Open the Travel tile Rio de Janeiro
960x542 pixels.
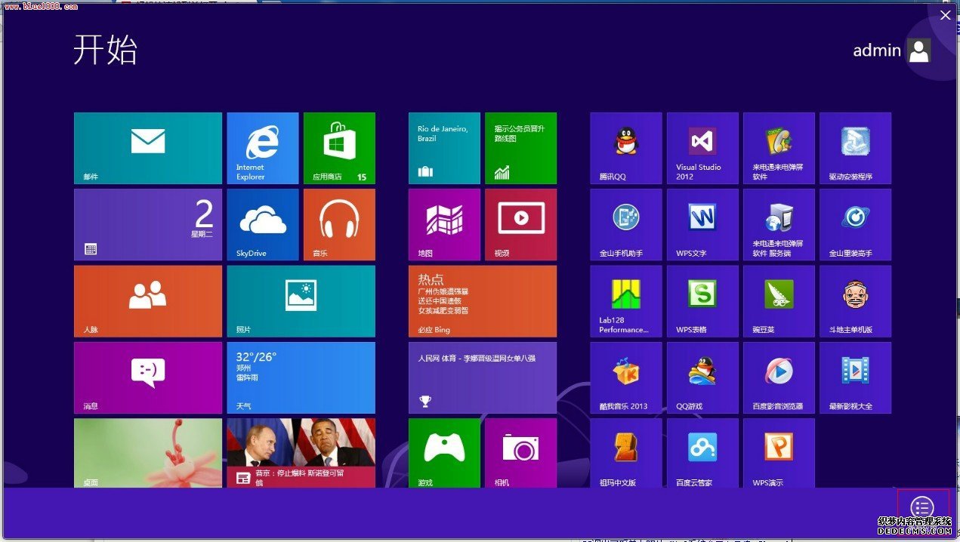point(444,148)
